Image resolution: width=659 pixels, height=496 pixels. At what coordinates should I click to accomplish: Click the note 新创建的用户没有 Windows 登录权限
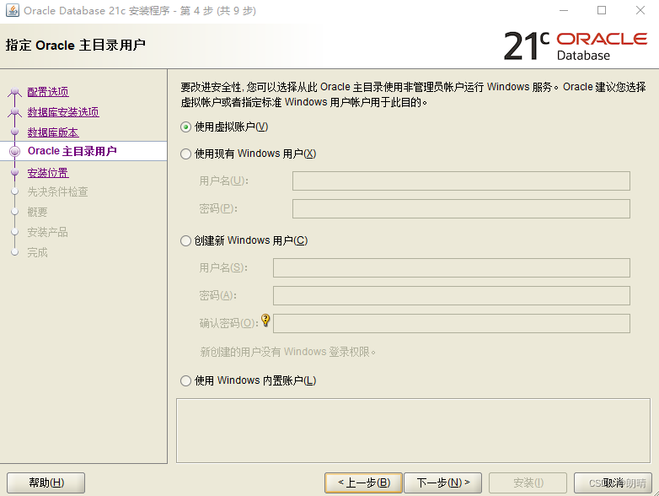pyautogui.click(x=288, y=352)
